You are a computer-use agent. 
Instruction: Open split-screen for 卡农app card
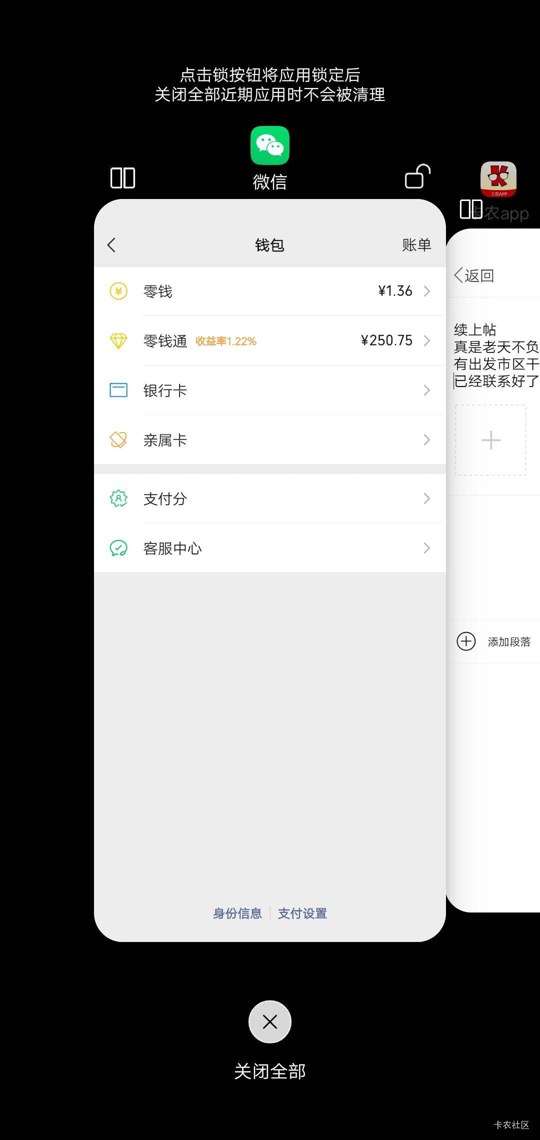[471, 209]
